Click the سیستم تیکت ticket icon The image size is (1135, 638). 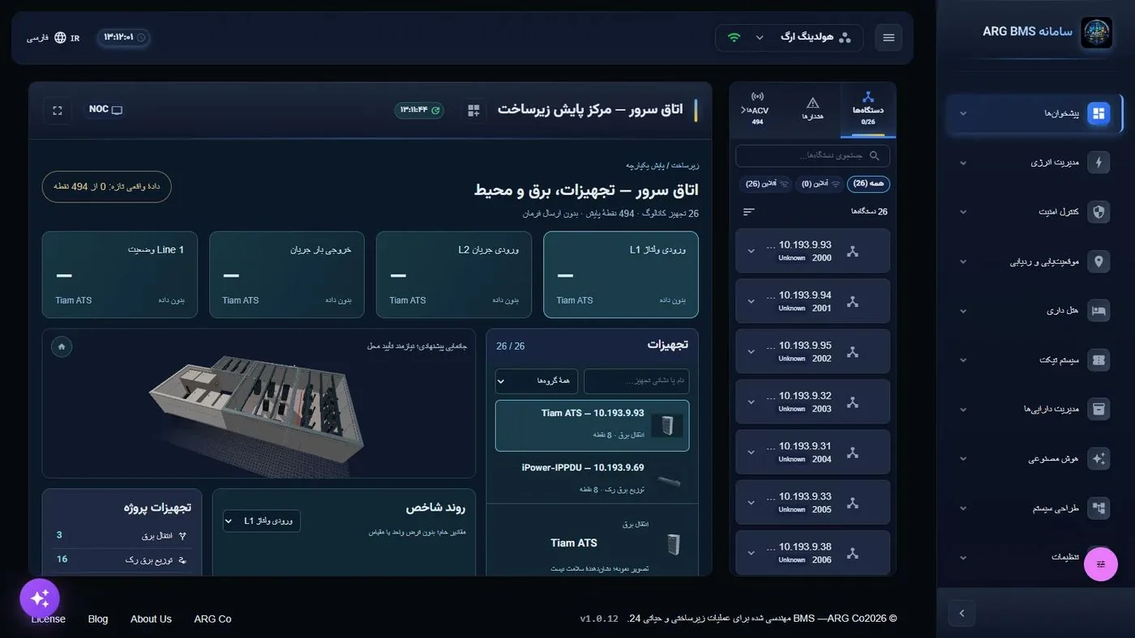[x=1099, y=360]
